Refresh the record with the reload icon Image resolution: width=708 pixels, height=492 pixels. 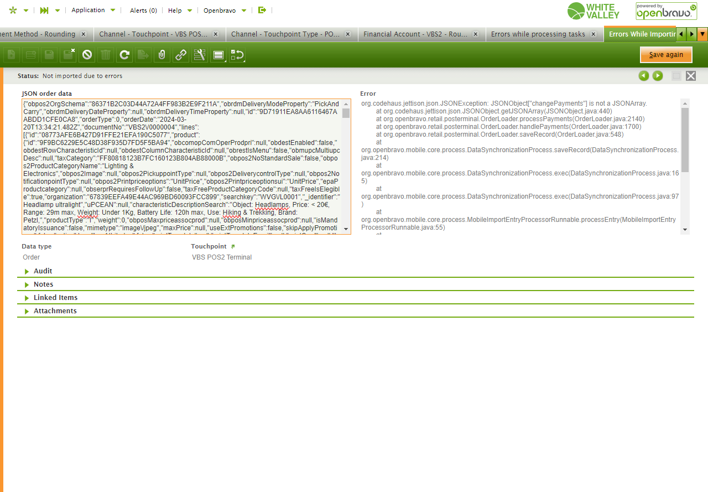pos(124,55)
